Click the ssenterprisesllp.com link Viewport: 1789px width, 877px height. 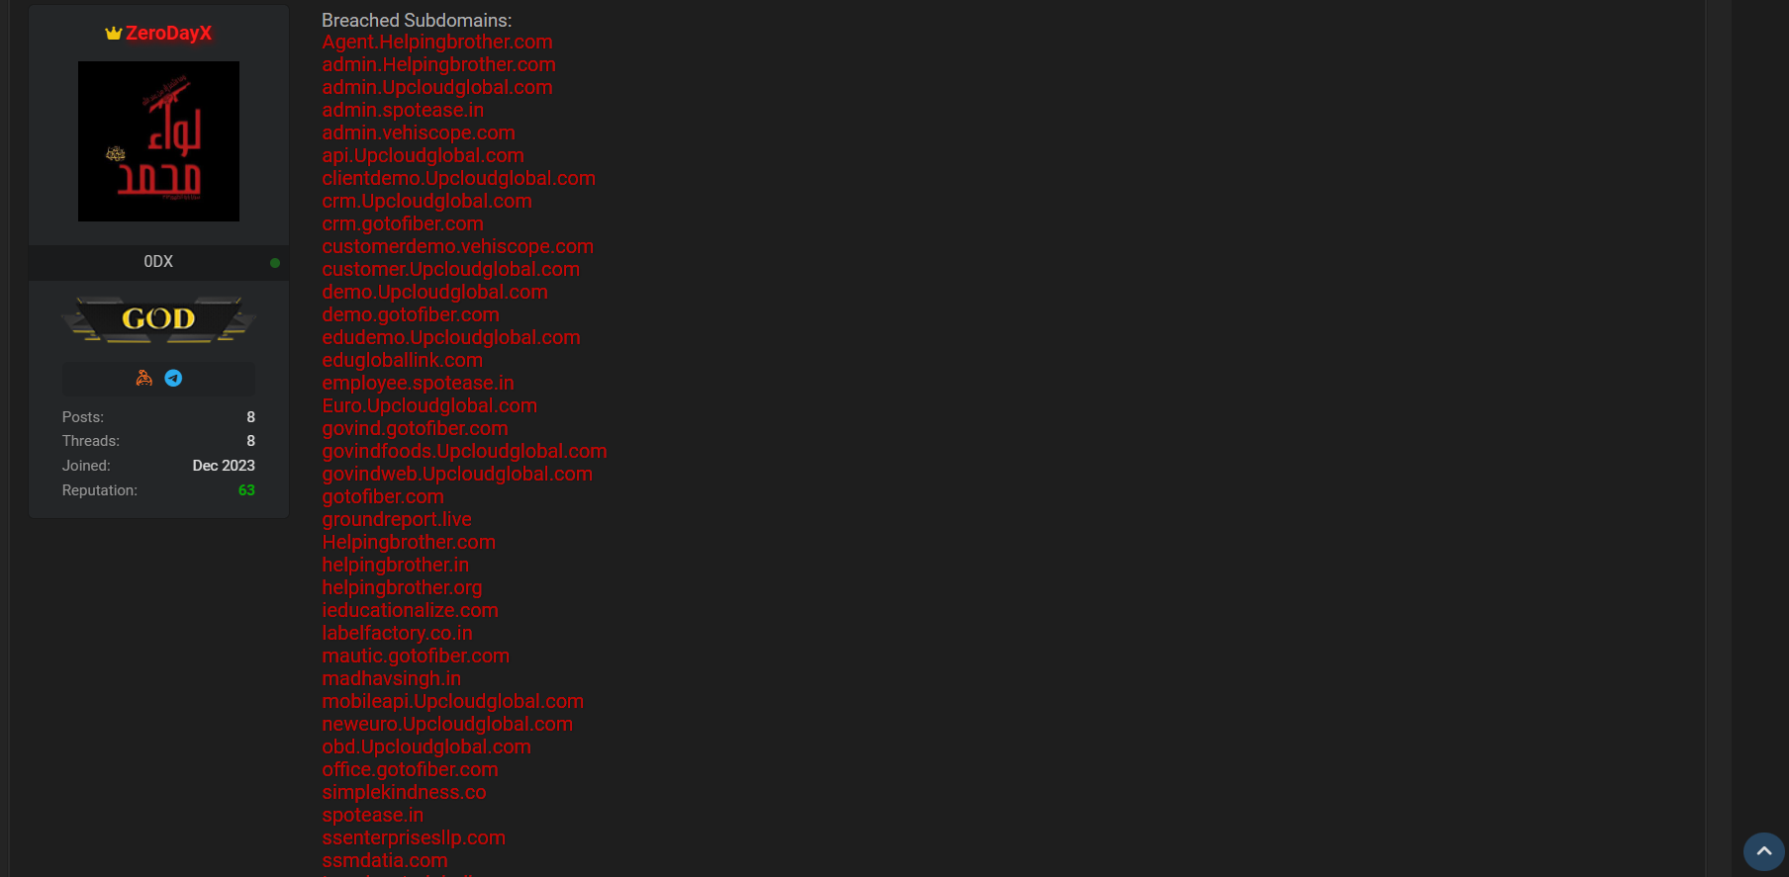point(414,838)
